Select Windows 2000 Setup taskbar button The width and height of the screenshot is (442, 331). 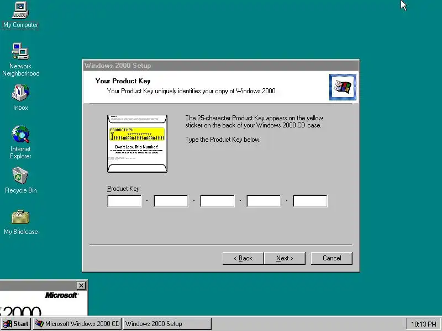pos(167,324)
